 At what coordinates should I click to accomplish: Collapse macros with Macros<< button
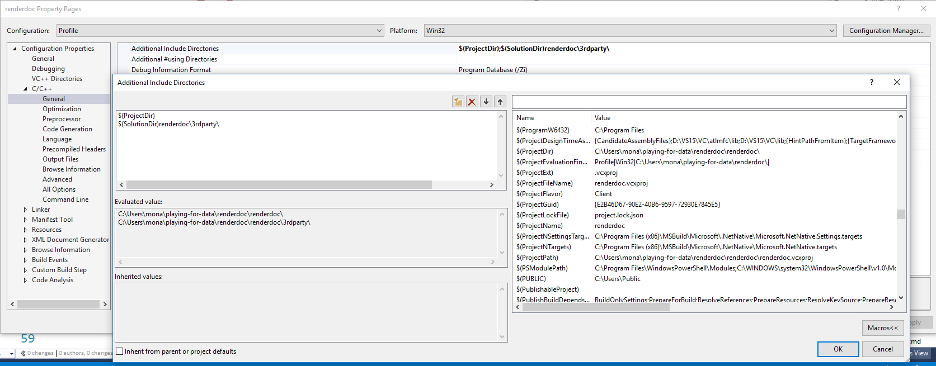click(x=883, y=328)
